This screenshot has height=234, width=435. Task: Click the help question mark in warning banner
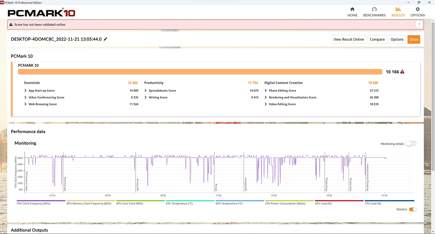pos(419,25)
